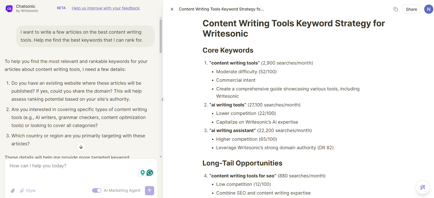Click the BETA badge

(61, 8)
